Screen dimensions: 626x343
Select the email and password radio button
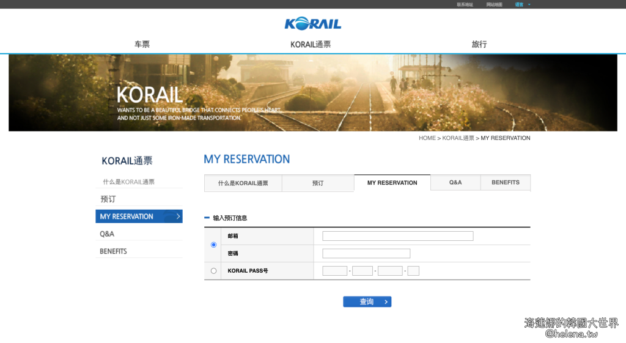coord(213,245)
